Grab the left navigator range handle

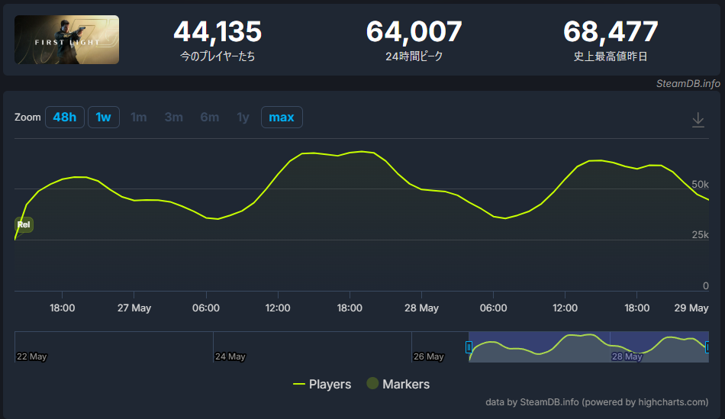click(469, 346)
